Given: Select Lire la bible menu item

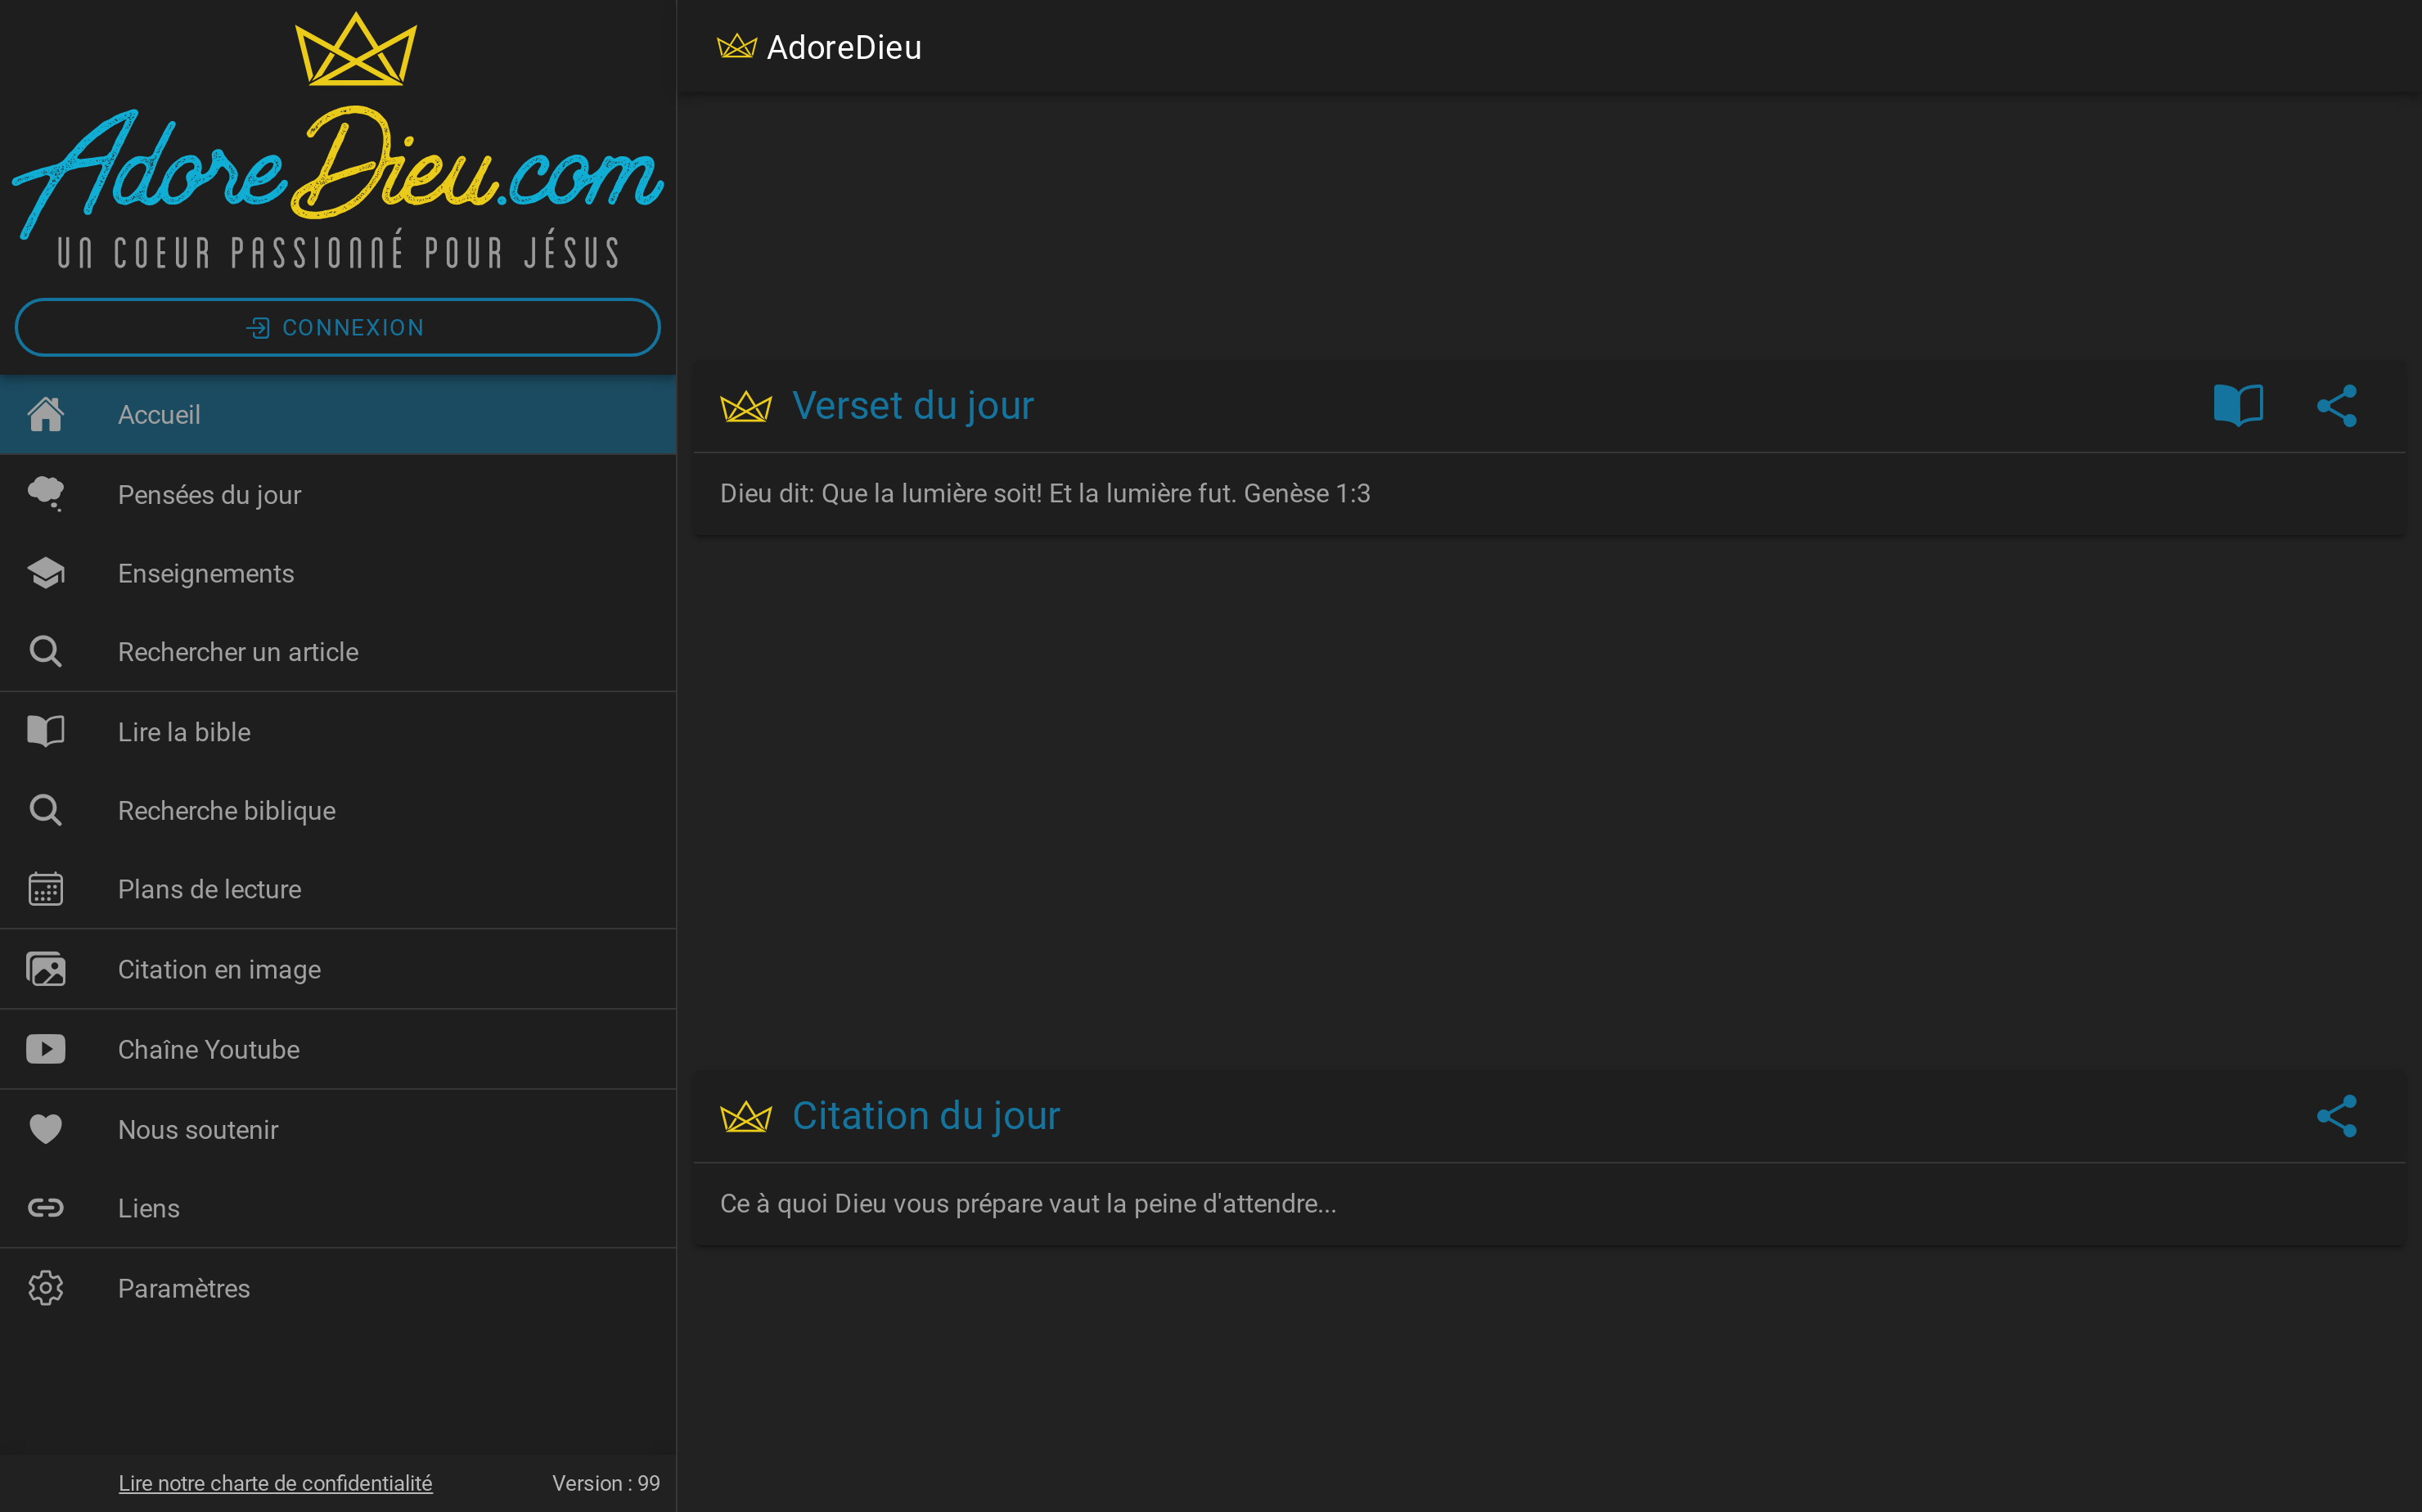Looking at the screenshot, I should point(184,732).
